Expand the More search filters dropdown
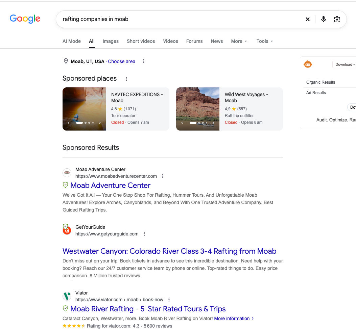356x336 pixels. 239,41
